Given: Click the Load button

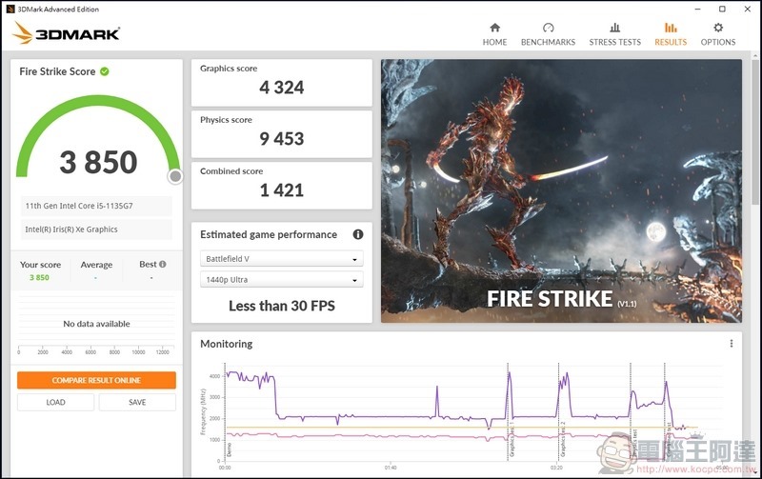Looking at the screenshot, I should click(x=55, y=402).
